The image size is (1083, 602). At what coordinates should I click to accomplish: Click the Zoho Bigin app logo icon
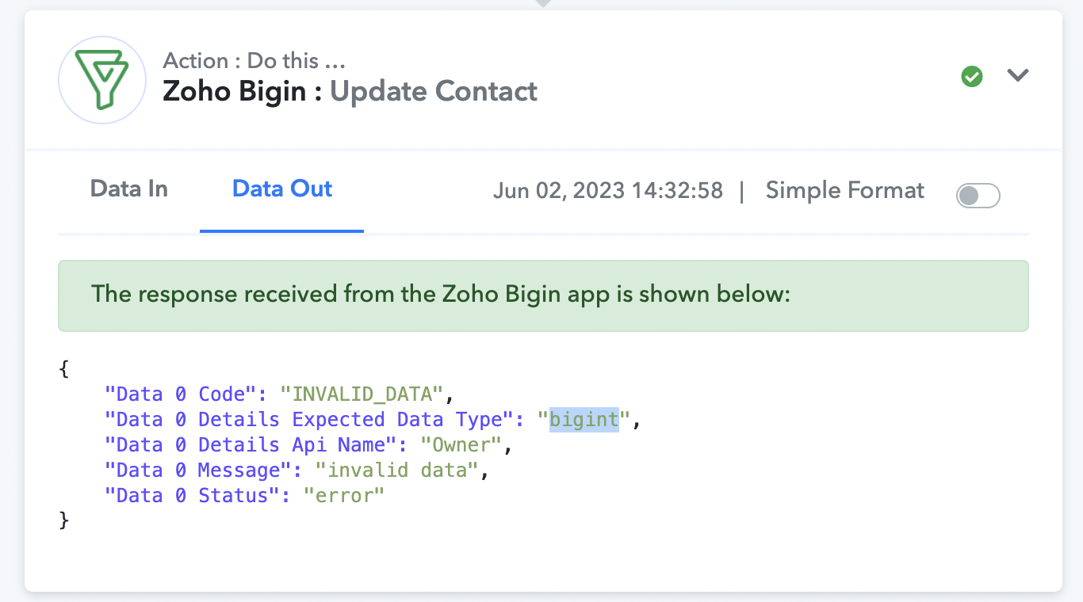pyautogui.click(x=102, y=80)
